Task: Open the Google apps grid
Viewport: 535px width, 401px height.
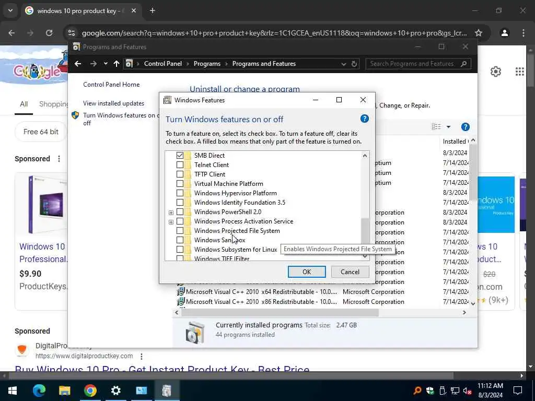Action: point(520,72)
